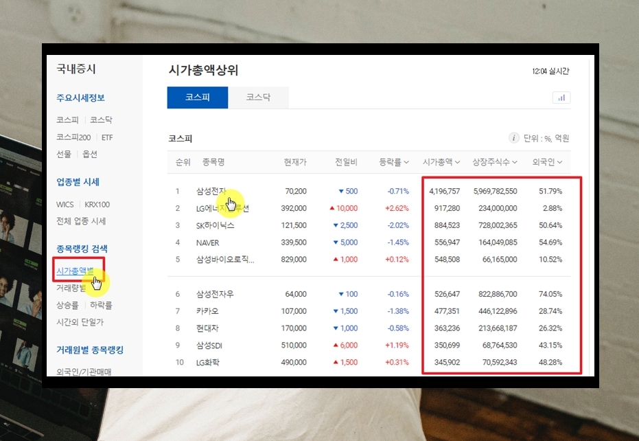Viewport: 639px width, 441px height.
Task: Open 현대차 stock link
Action: tap(207, 328)
